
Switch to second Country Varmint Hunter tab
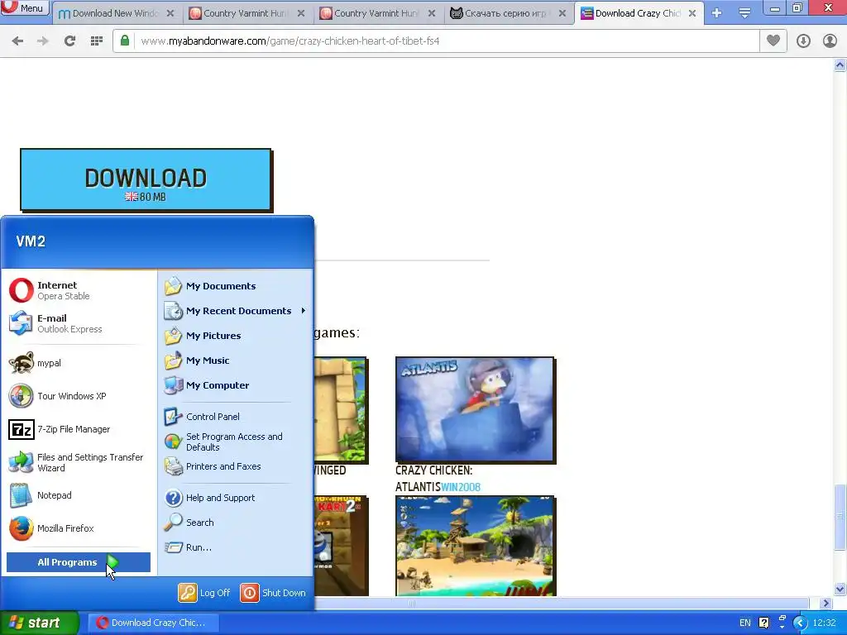(x=378, y=13)
